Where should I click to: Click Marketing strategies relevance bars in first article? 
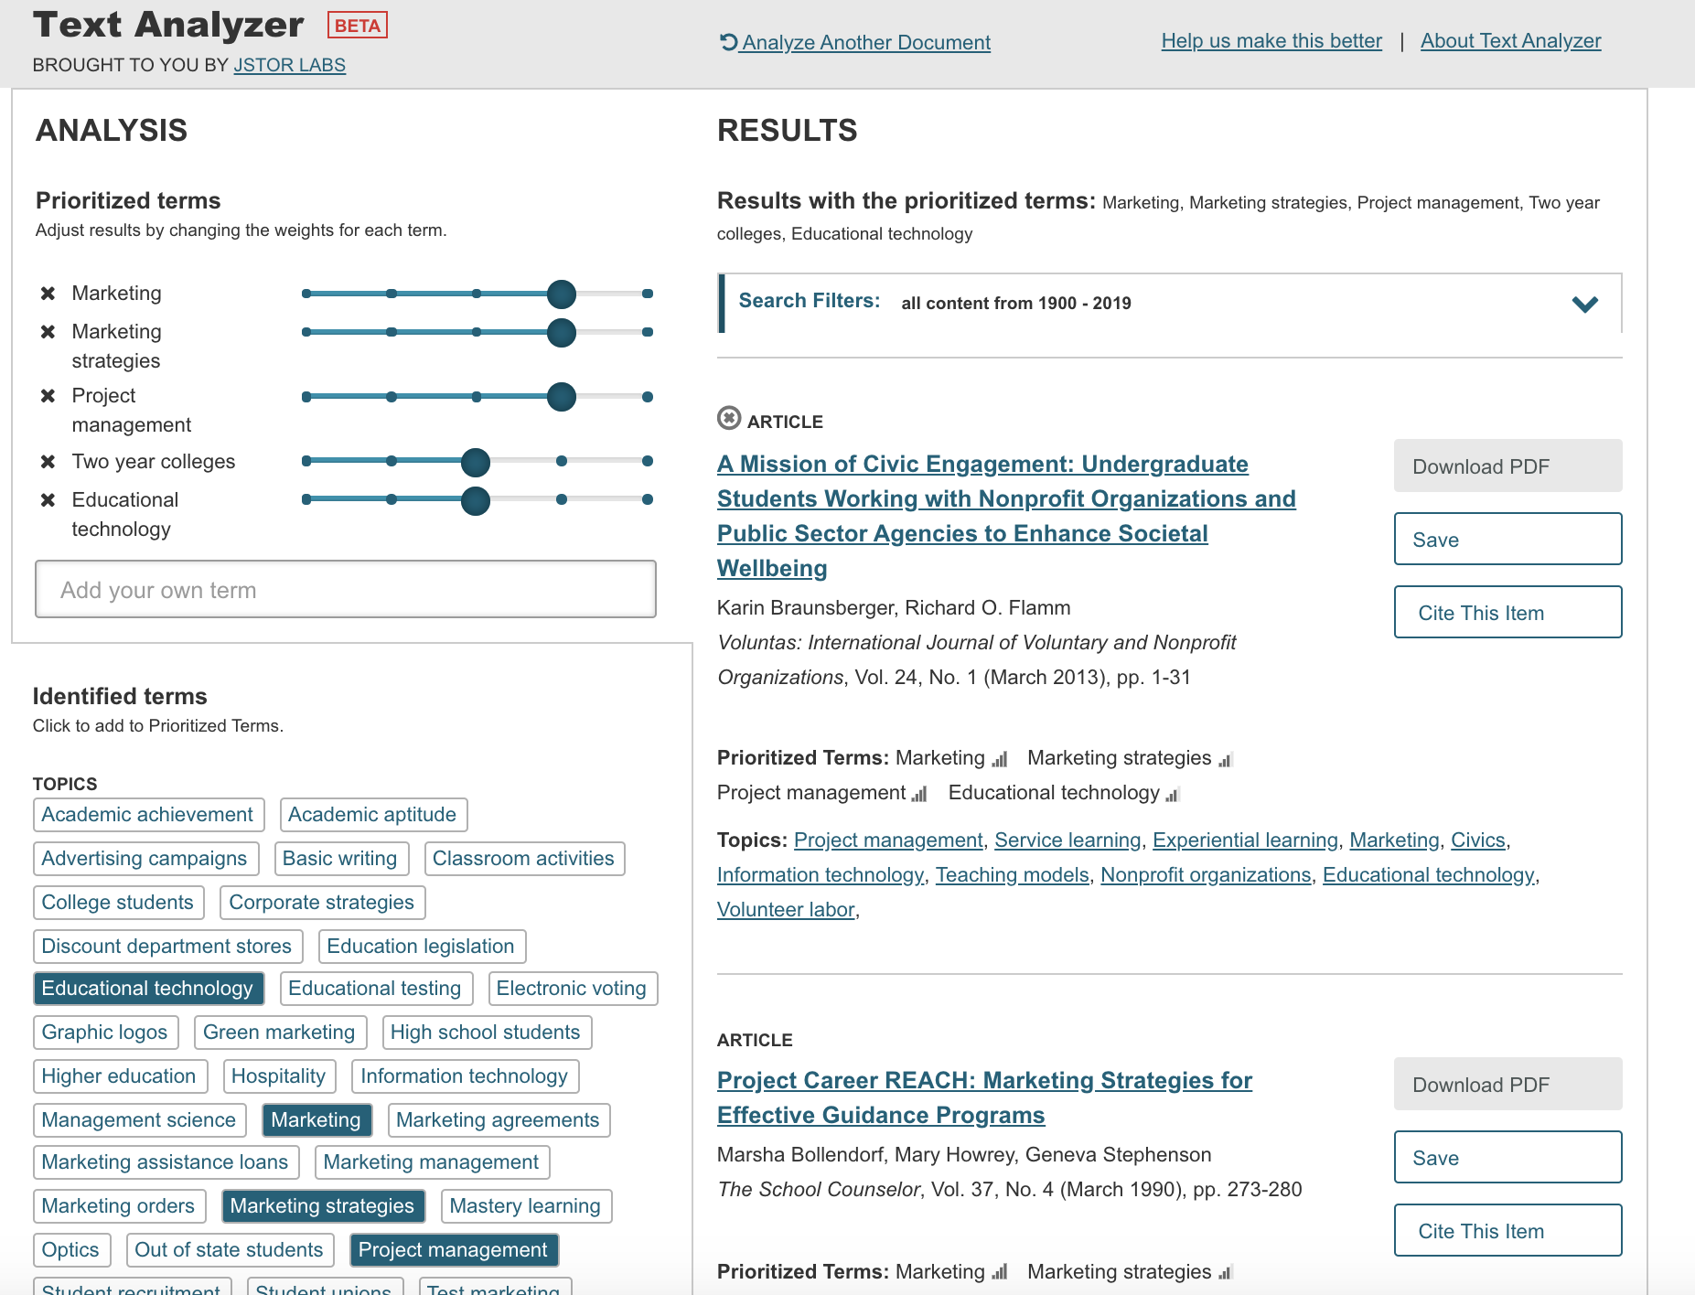(x=1226, y=759)
